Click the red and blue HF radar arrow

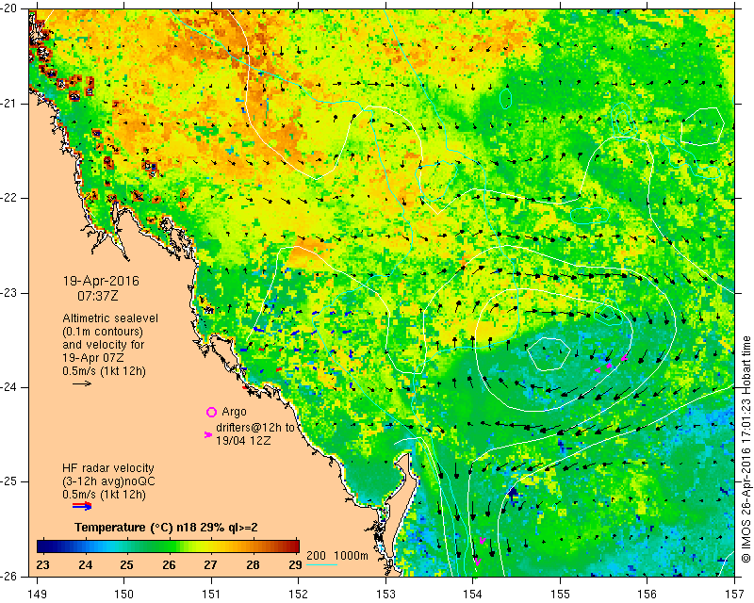click(x=82, y=505)
